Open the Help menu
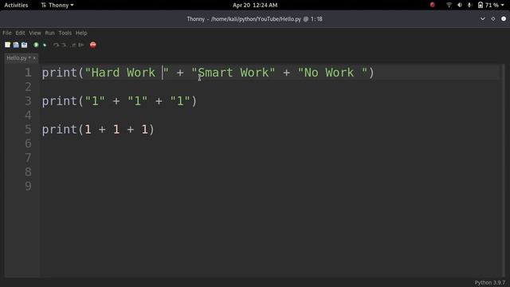 click(81, 33)
